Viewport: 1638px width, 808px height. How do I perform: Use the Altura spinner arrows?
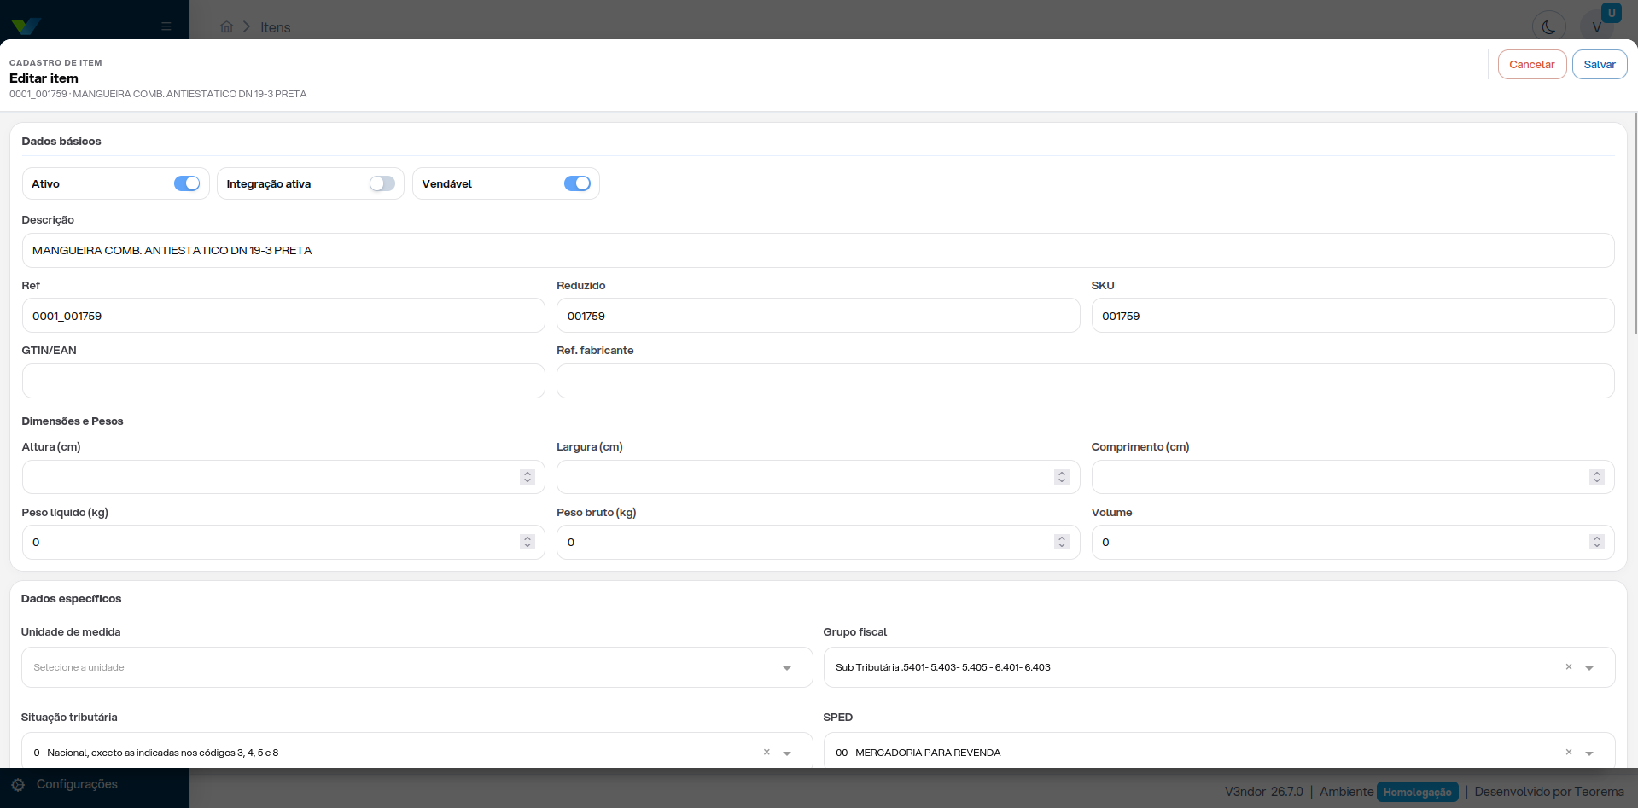point(528,477)
